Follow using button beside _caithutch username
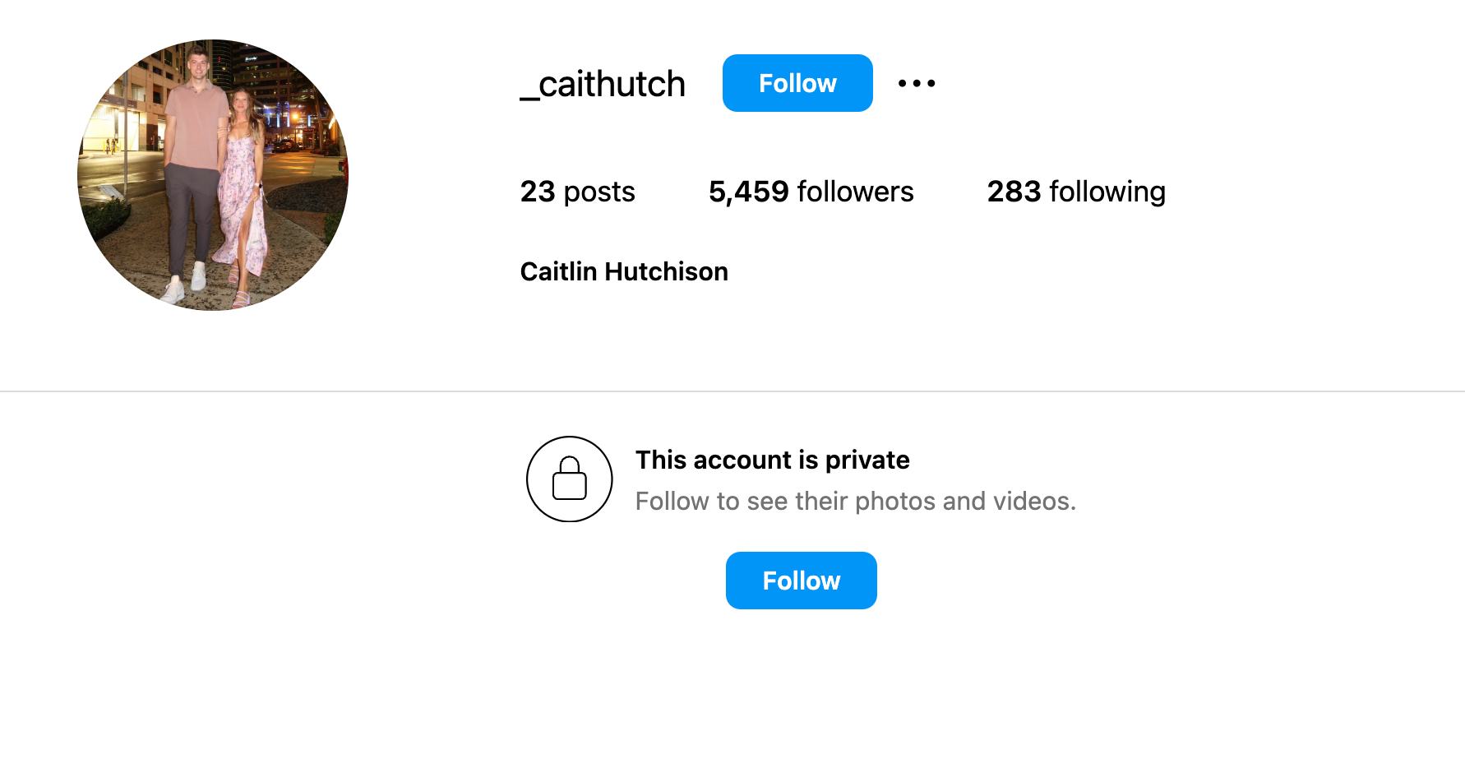1465x768 pixels. click(x=797, y=83)
